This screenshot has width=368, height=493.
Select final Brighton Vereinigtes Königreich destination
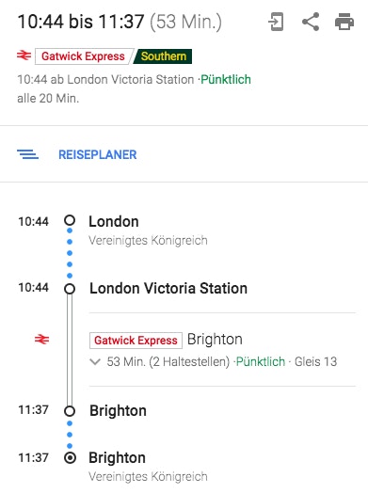pyautogui.click(x=148, y=467)
